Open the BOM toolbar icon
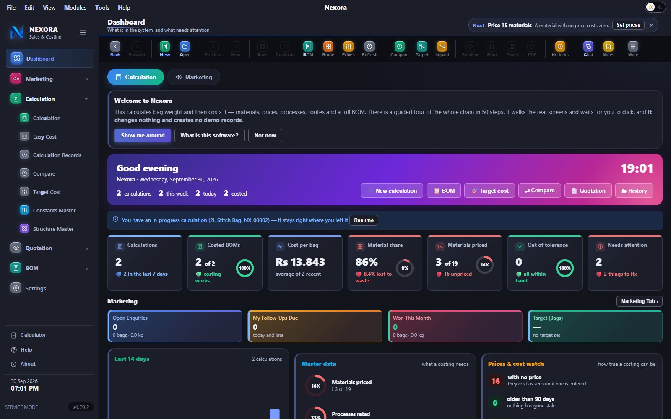671x419 pixels. 308,49
